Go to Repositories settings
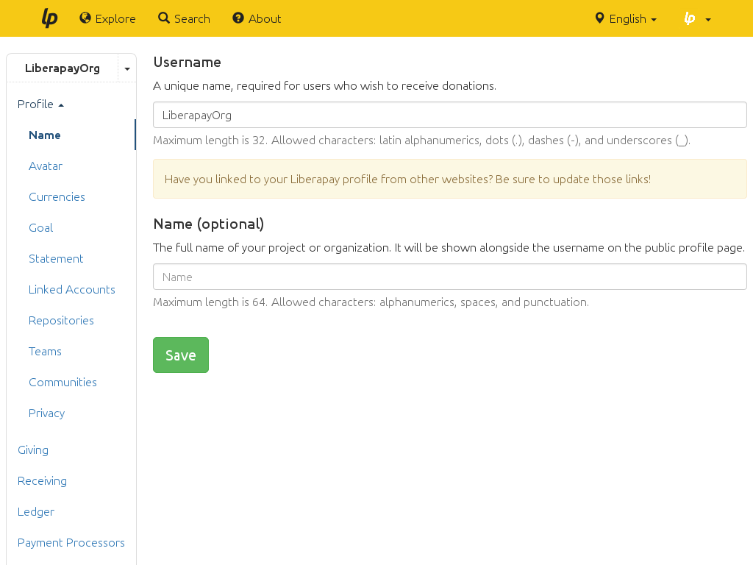The image size is (753, 565). pos(61,320)
